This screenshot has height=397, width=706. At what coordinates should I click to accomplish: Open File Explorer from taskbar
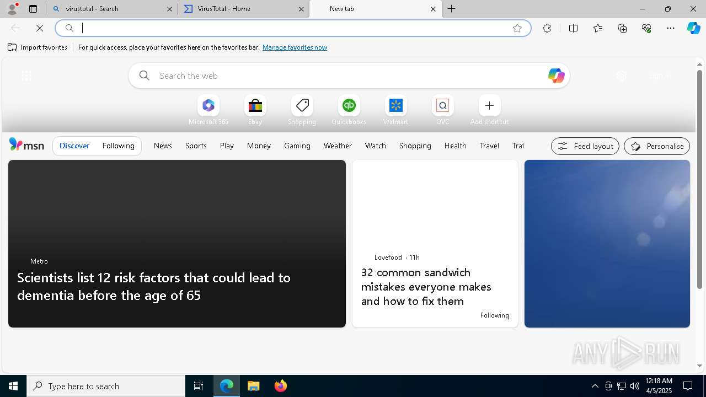pos(254,386)
